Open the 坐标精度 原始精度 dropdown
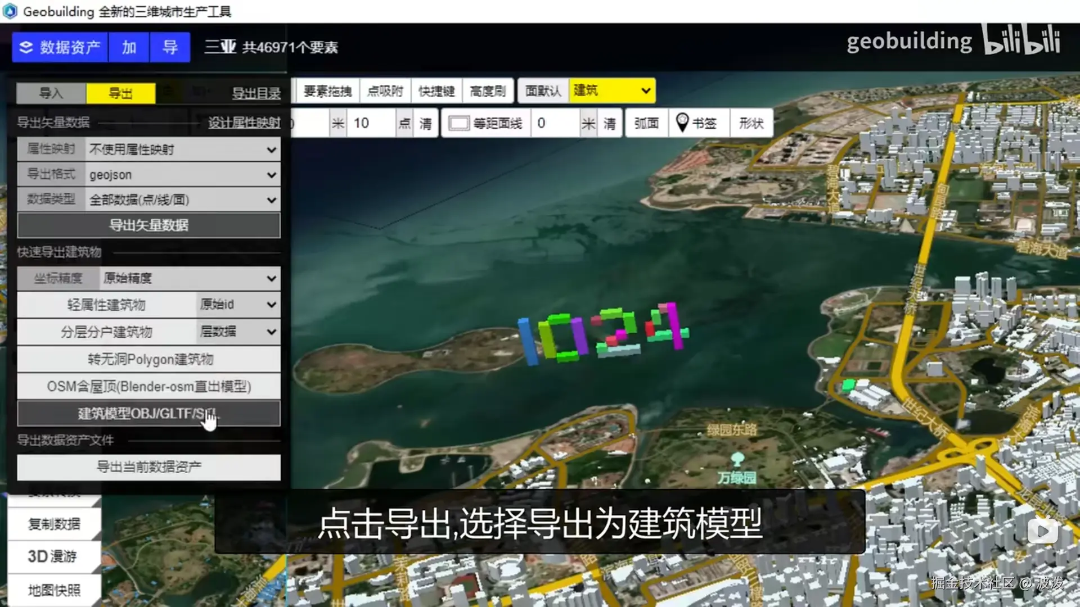This screenshot has width=1080, height=607. coord(188,278)
